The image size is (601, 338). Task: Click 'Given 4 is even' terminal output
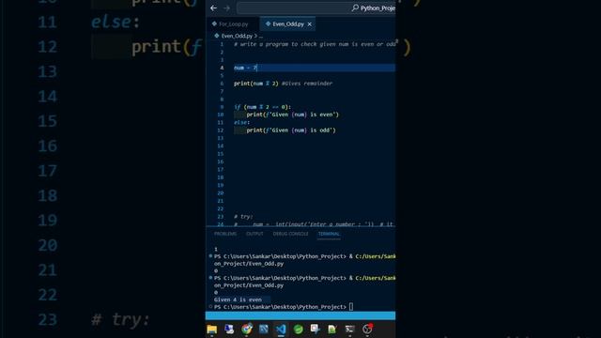tap(238, 300)
